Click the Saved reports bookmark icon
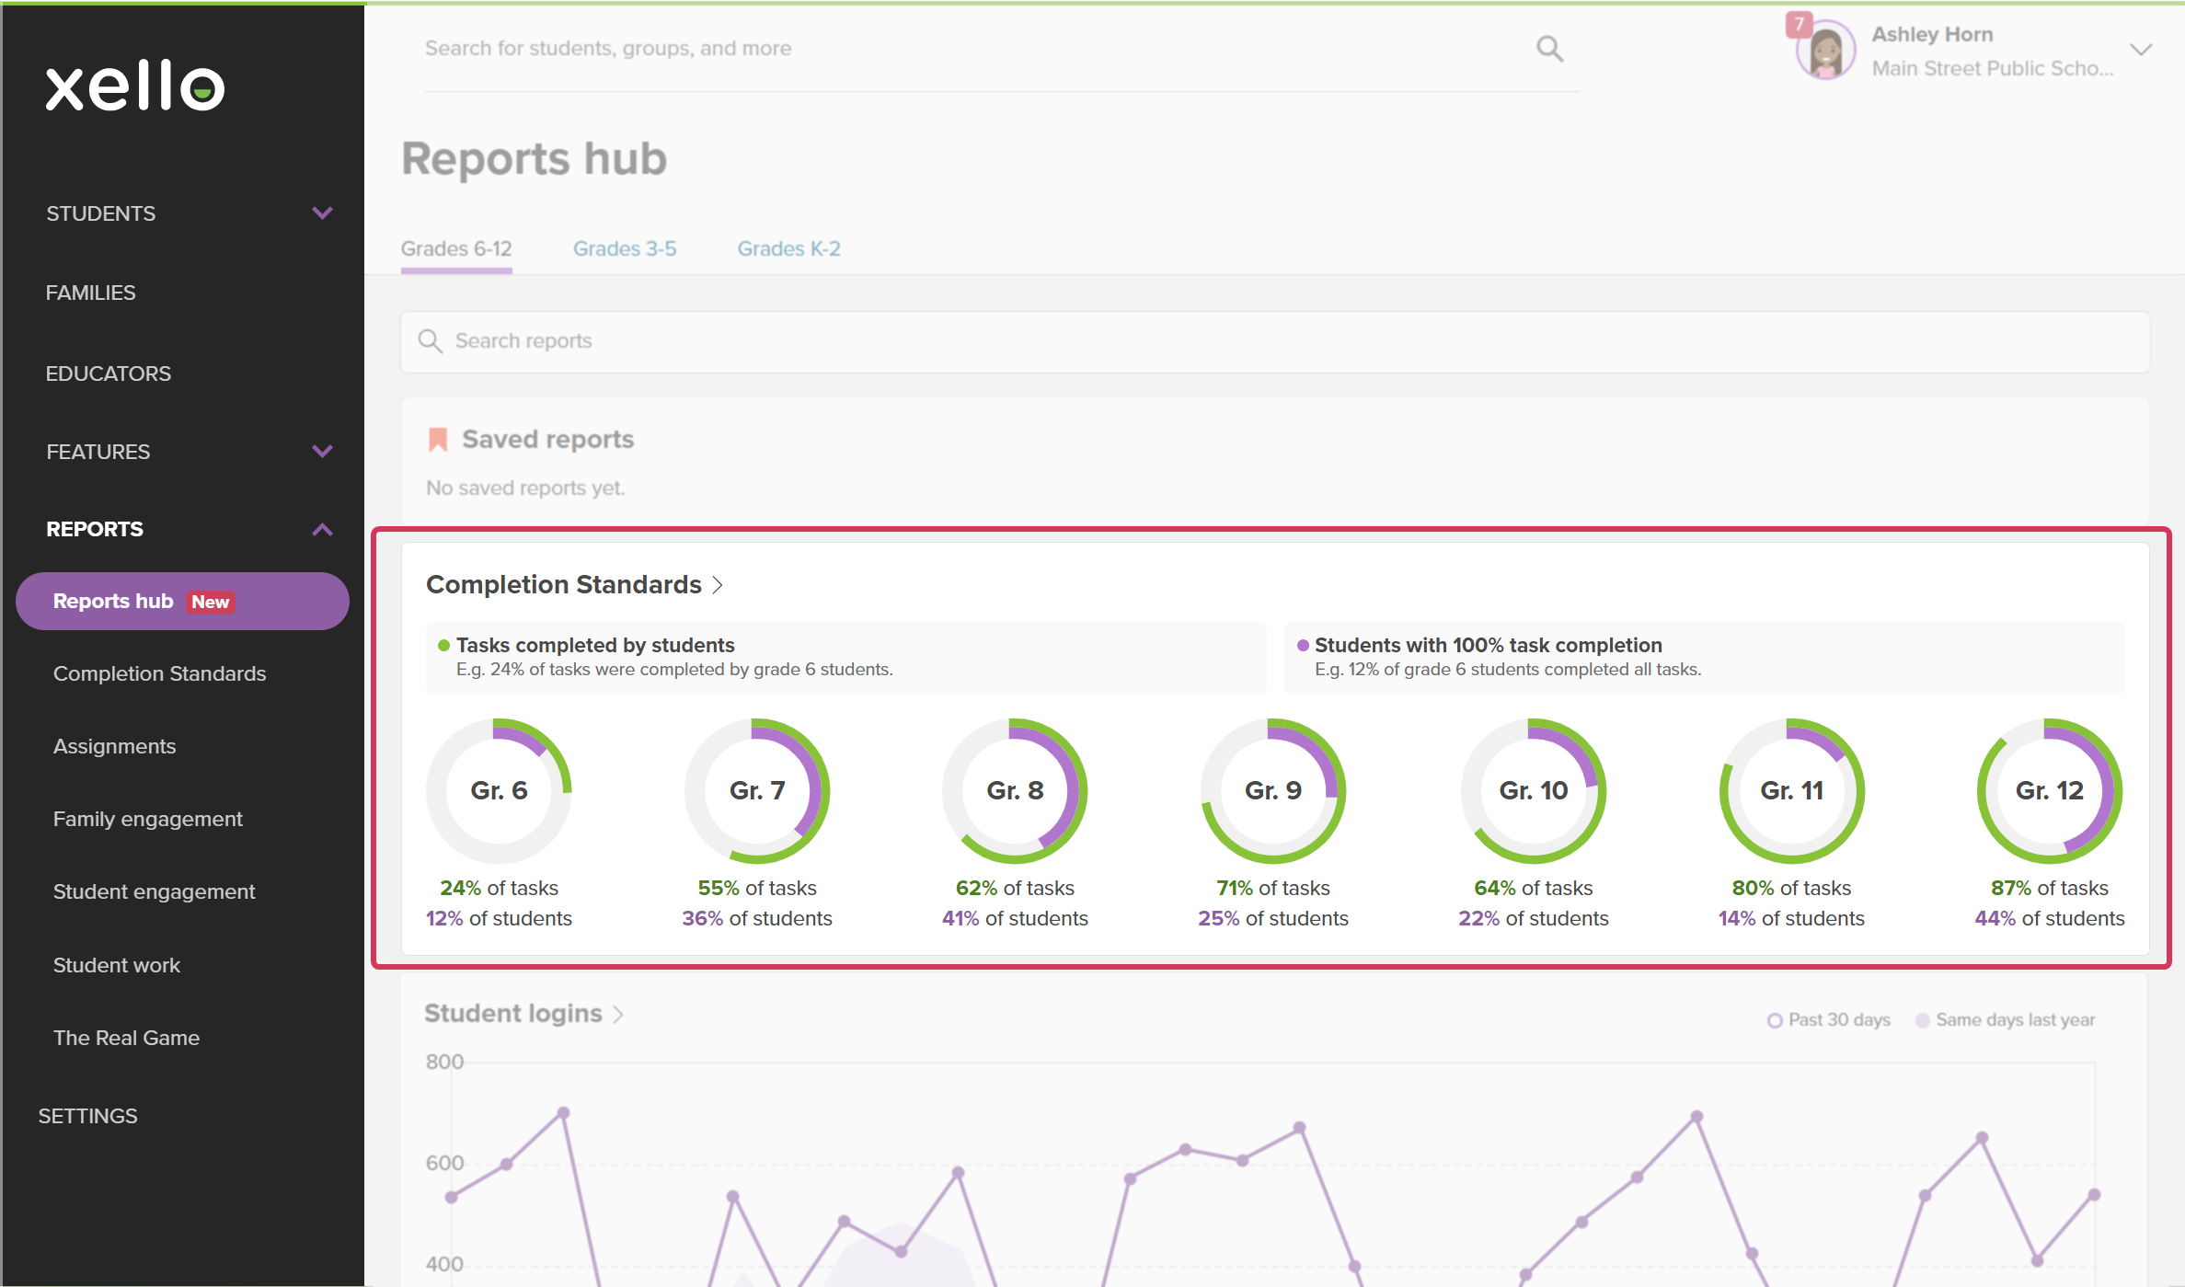This screenshot has width=2185, height=1287. (x=438, y=440)
